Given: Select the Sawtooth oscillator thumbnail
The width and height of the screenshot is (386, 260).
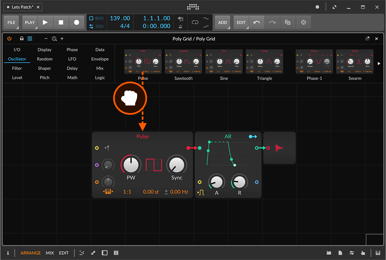Looking at the screenshot, I should [x=183, y=62].
